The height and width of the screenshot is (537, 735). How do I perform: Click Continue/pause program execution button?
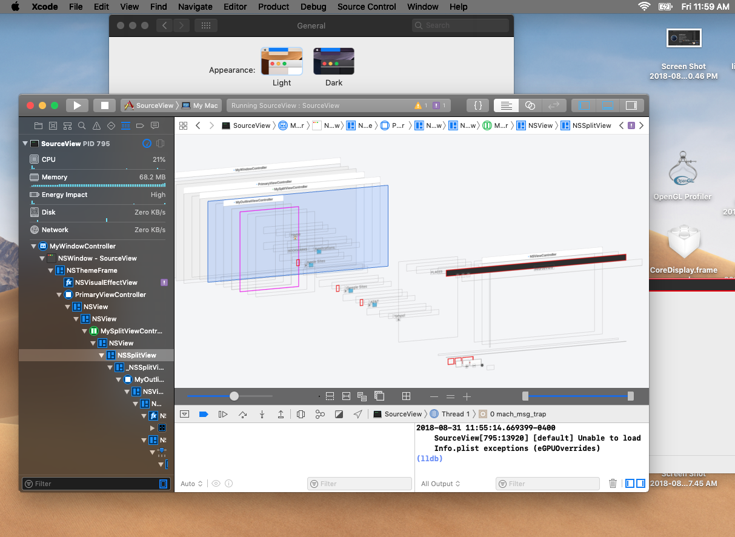[223, 414]
